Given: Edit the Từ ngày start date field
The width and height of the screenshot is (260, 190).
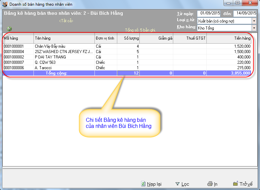Looking at the screenshot, I should 208,13.
